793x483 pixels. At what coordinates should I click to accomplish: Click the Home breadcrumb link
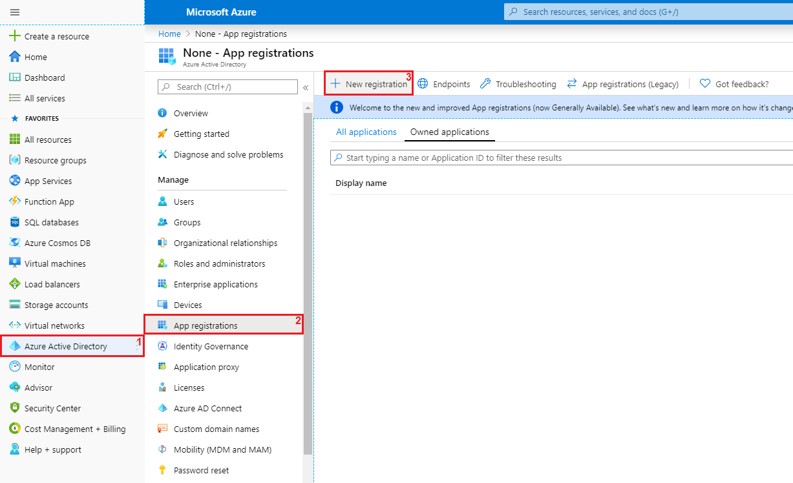coord(169,34)
